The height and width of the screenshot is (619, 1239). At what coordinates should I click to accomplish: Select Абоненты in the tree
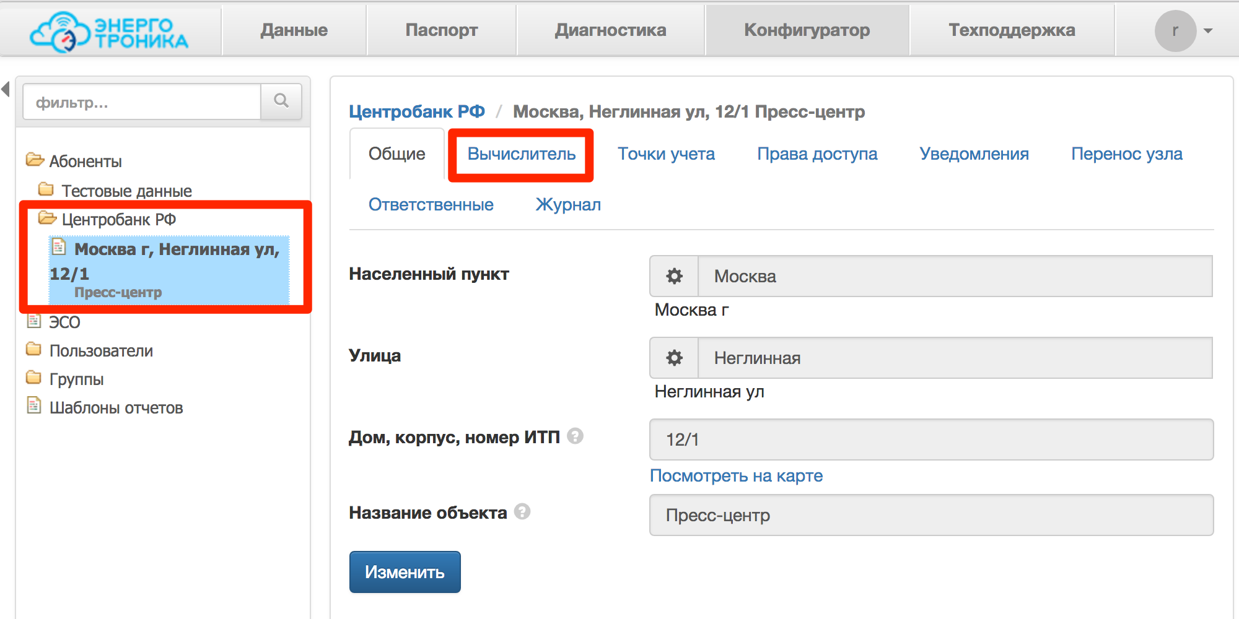(85, 162)
